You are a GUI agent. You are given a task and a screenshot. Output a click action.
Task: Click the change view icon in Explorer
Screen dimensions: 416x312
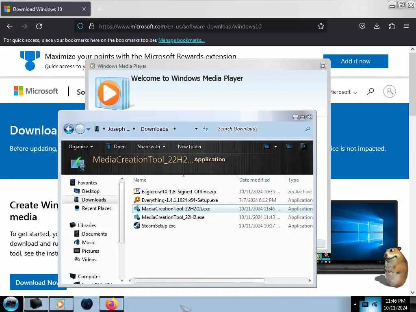[x=266, y=146]
